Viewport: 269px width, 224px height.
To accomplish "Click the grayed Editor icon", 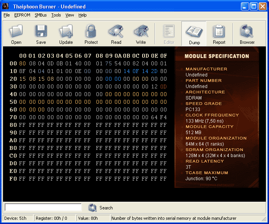I will (169, 31).
